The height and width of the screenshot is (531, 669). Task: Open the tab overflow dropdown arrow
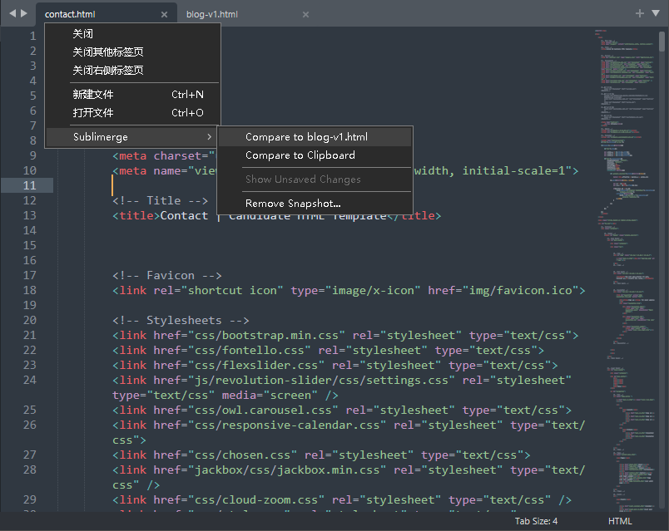coord(655,13)
